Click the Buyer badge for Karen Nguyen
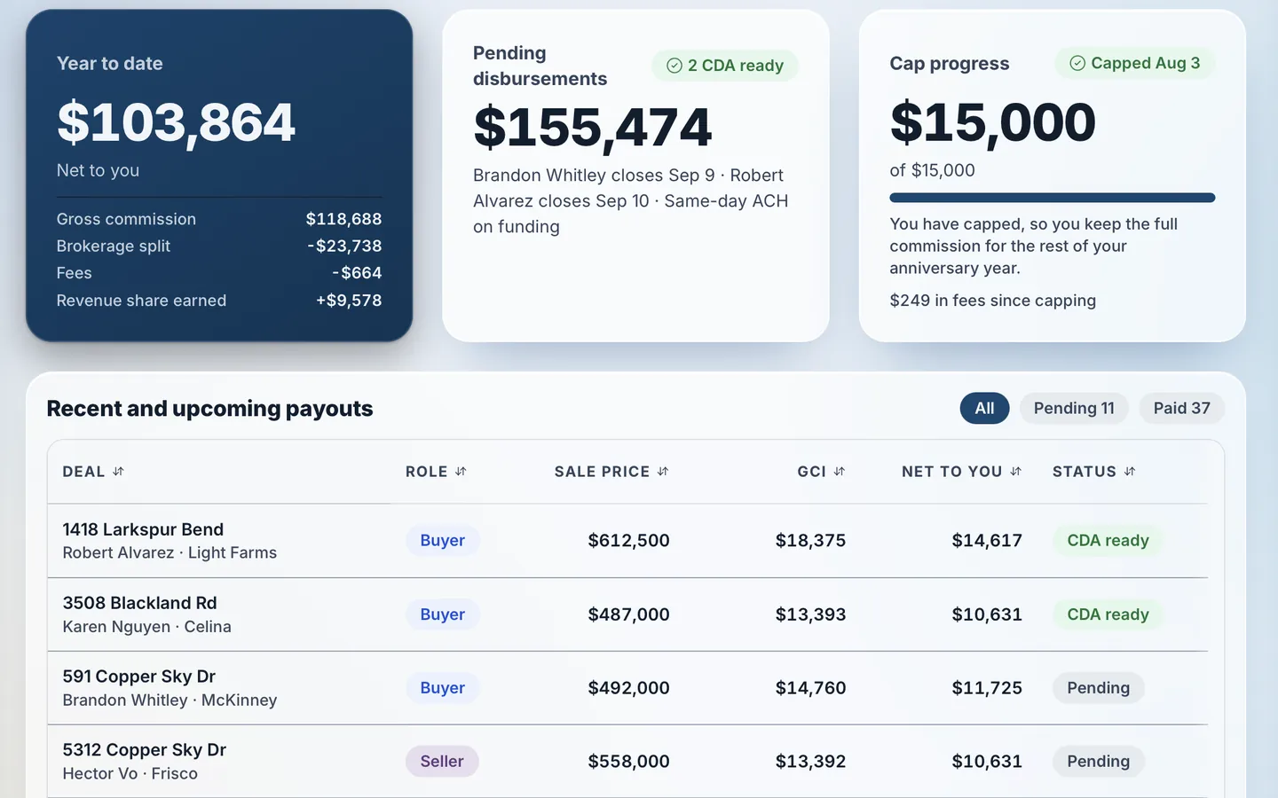1278x798 pixels. (x=442, y=614)
